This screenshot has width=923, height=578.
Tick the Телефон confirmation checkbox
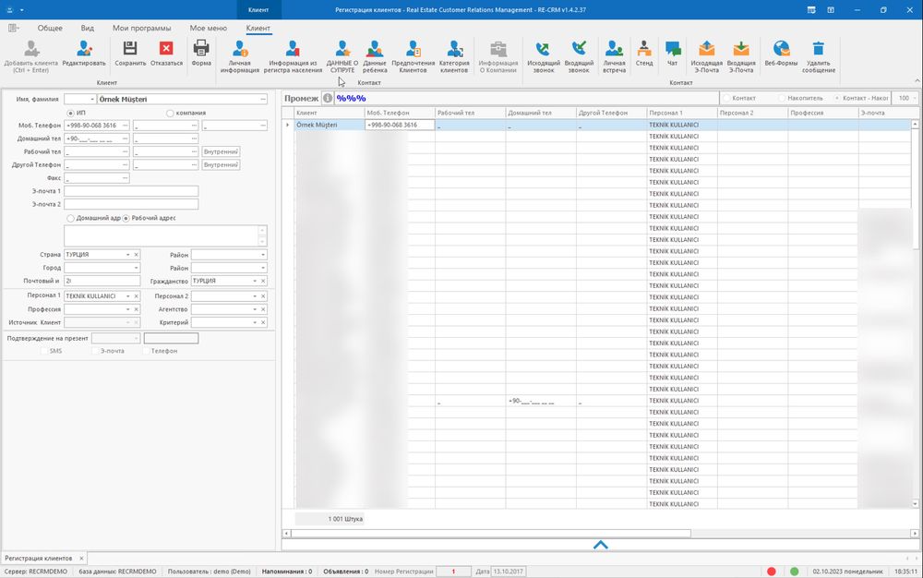tap(146, 351)
